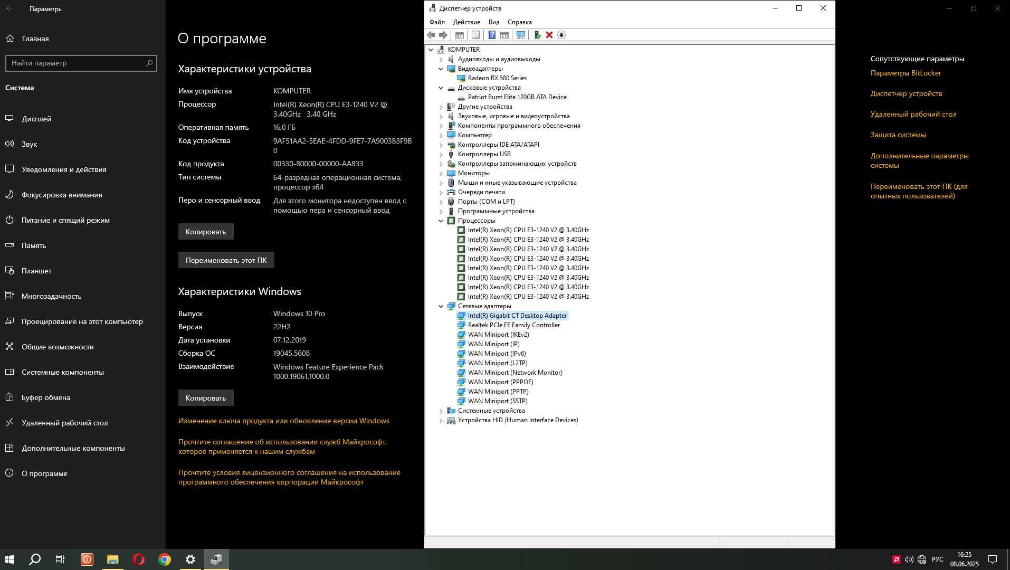
Task: Go to Дисплей in Settings sidebar
Action: pyautogui.click(x=82, y=119)
